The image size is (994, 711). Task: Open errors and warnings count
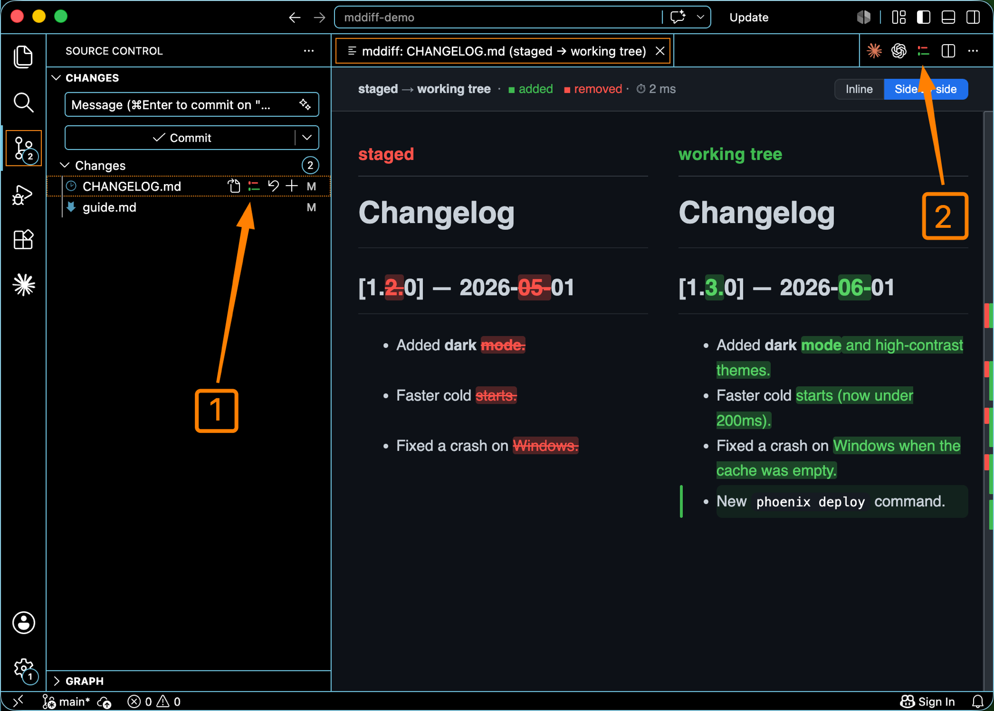click(154, 702)
